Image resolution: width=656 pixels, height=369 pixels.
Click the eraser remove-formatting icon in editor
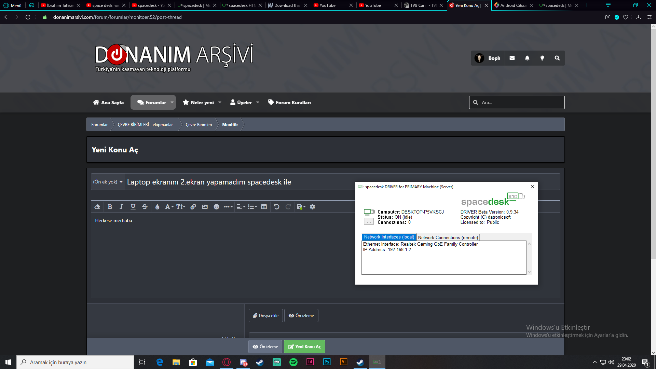pos(97,207)
